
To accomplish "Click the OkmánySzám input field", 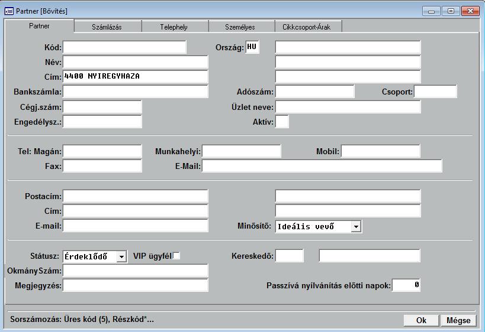I will 136,271.
